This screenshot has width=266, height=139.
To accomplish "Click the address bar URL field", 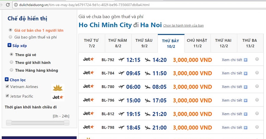I will coord(139,5).
